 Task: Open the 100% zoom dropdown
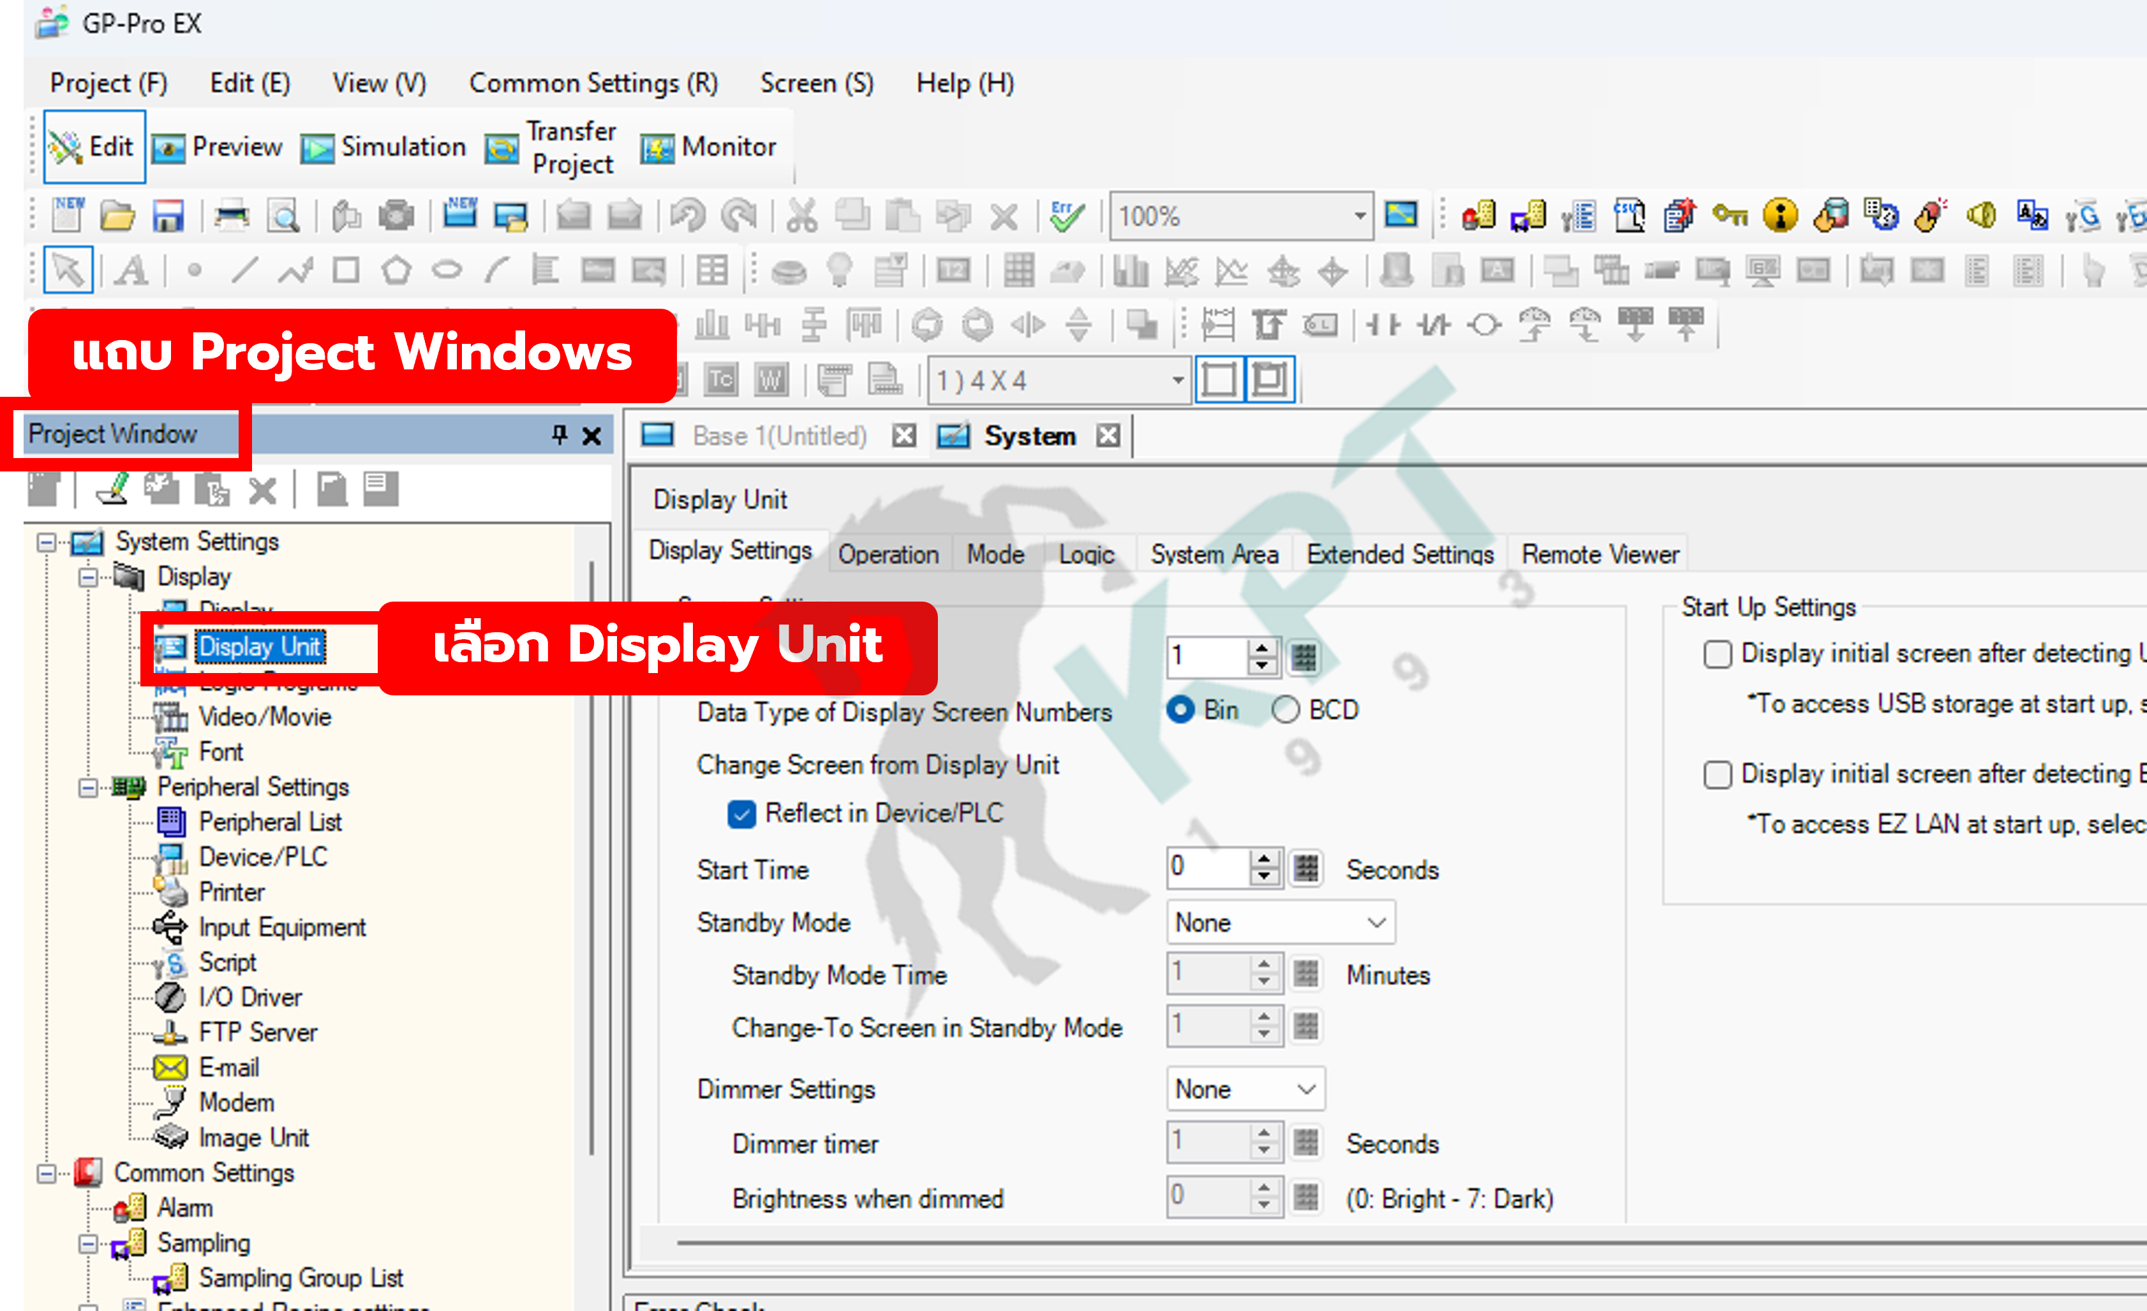[x=1359, y=215]
